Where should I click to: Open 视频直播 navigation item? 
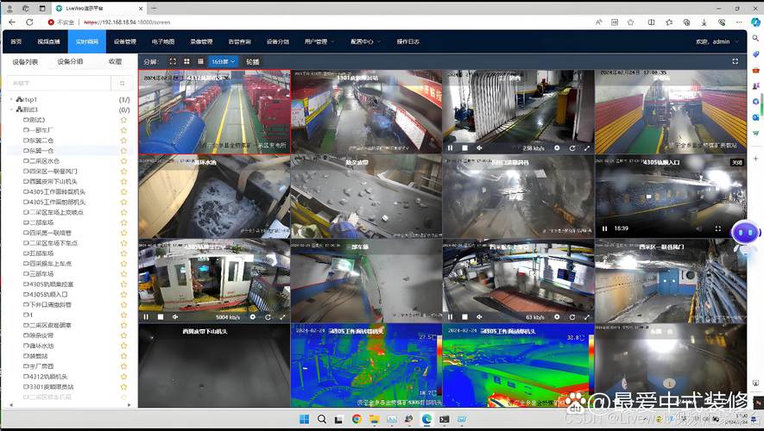(x=48, y=42)
